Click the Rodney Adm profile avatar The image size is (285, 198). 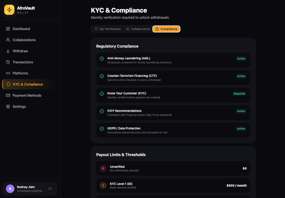(10, 189)
